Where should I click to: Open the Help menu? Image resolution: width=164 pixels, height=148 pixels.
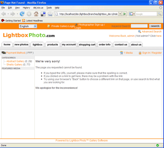pos(57,8)
